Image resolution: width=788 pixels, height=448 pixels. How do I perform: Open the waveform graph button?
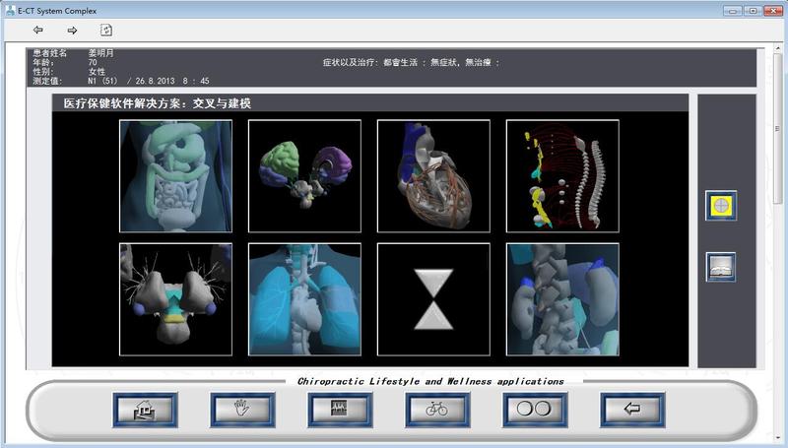coord(340,409)
